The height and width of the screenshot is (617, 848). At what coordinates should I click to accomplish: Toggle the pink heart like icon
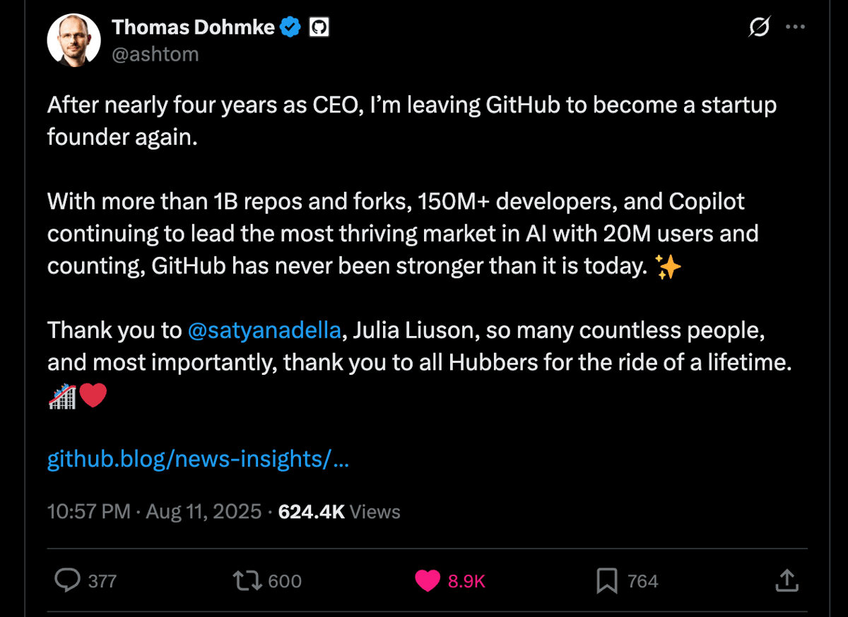[427, 580]
